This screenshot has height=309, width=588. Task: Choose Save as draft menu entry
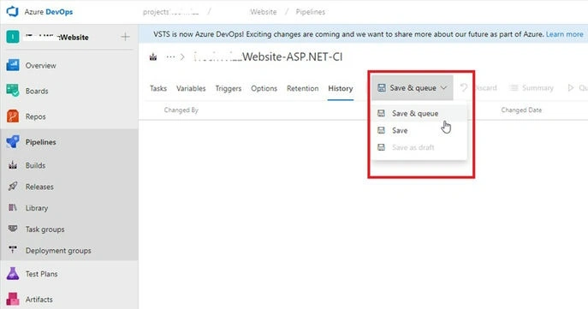(x=419, y=147)
